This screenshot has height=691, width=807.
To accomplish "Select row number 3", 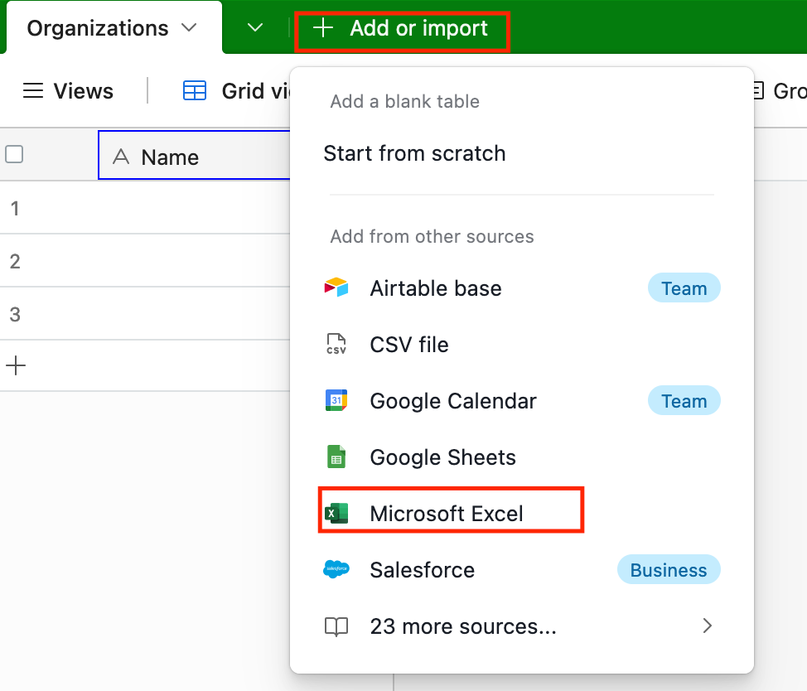I will [15, 314].
